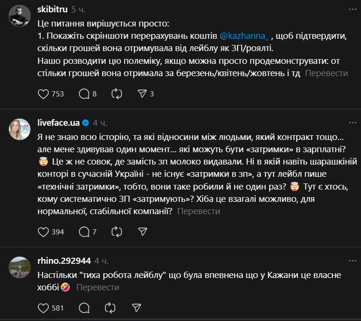Reply to rhino.292944's post

(x=84, y=308)
